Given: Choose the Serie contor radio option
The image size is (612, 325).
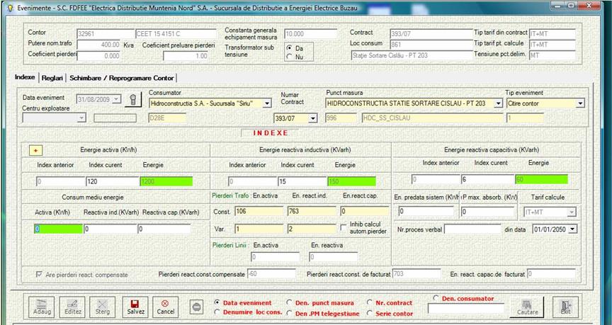Looking at the screenshot, I should (x=370, y=313).
